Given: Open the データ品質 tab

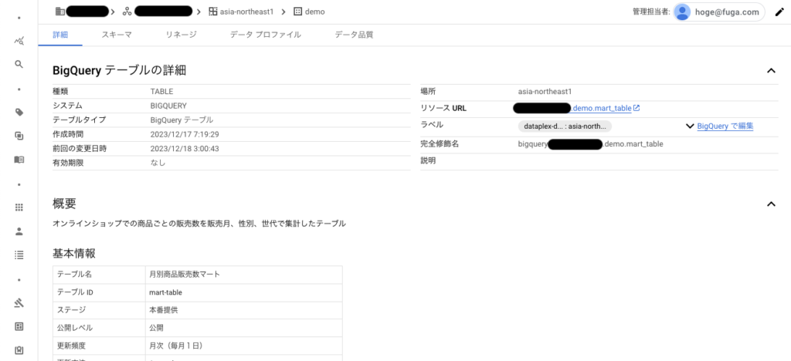Looking at the screenshot, I should (354, 35).
